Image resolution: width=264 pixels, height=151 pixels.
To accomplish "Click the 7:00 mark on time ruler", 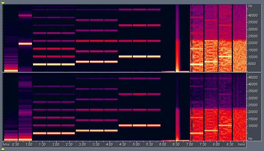I will (190, 145).
